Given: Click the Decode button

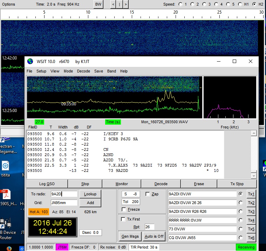Looking at the screenshot, I should pos(161,184).
